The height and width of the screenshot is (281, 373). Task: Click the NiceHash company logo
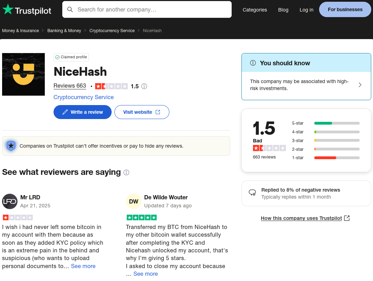point(23,74)
